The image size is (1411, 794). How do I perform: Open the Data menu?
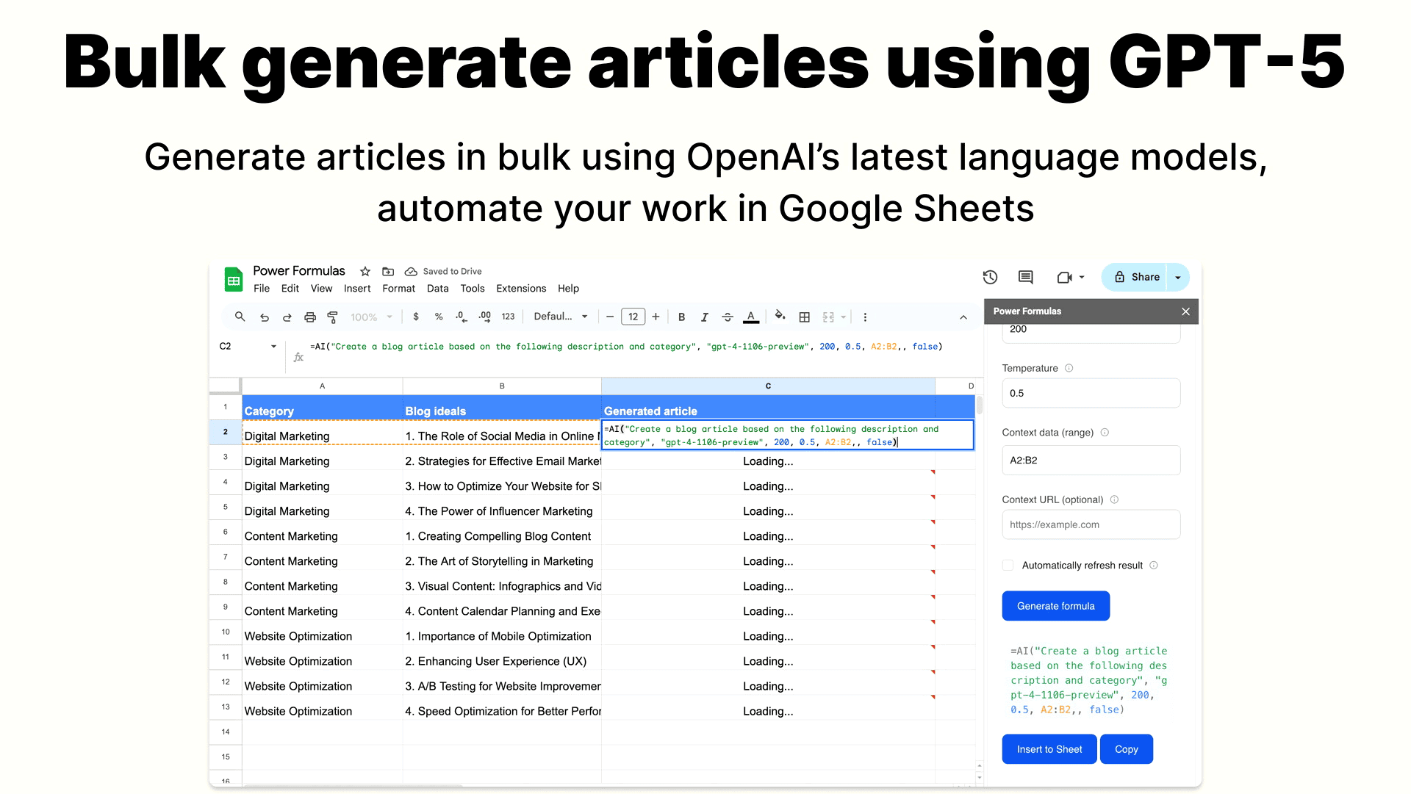[x=438, y=289]
